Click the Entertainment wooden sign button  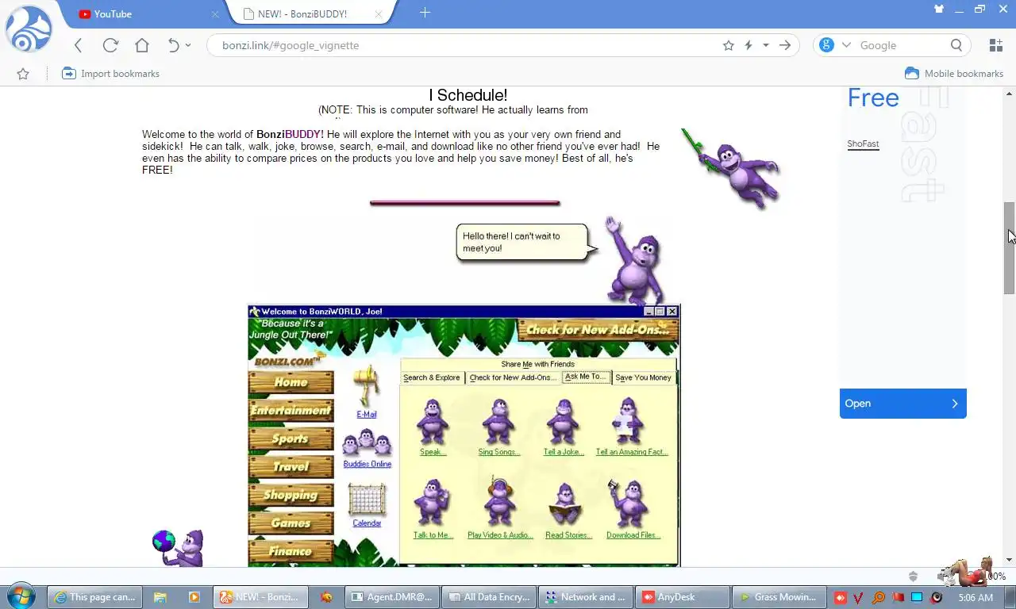point(291,410)
